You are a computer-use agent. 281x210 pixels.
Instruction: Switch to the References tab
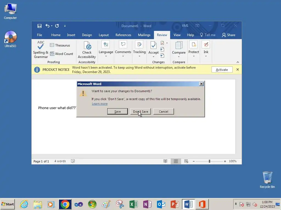[123, 35]
